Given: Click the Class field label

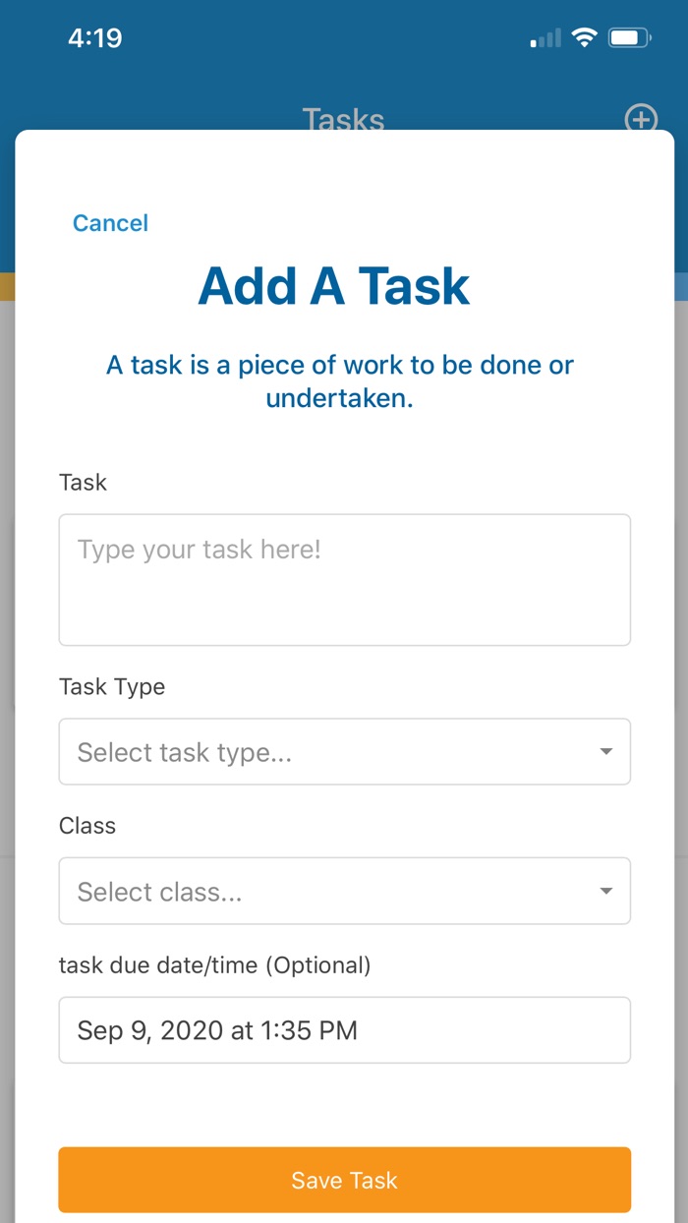Looking at the screenshot, I should tap(87, 826).
